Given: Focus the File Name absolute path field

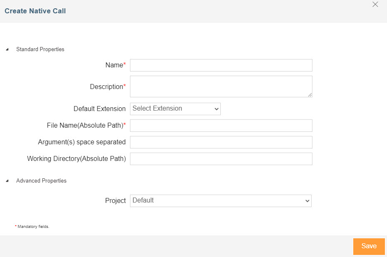Looking at the screenshot, I should click(221, 126).
